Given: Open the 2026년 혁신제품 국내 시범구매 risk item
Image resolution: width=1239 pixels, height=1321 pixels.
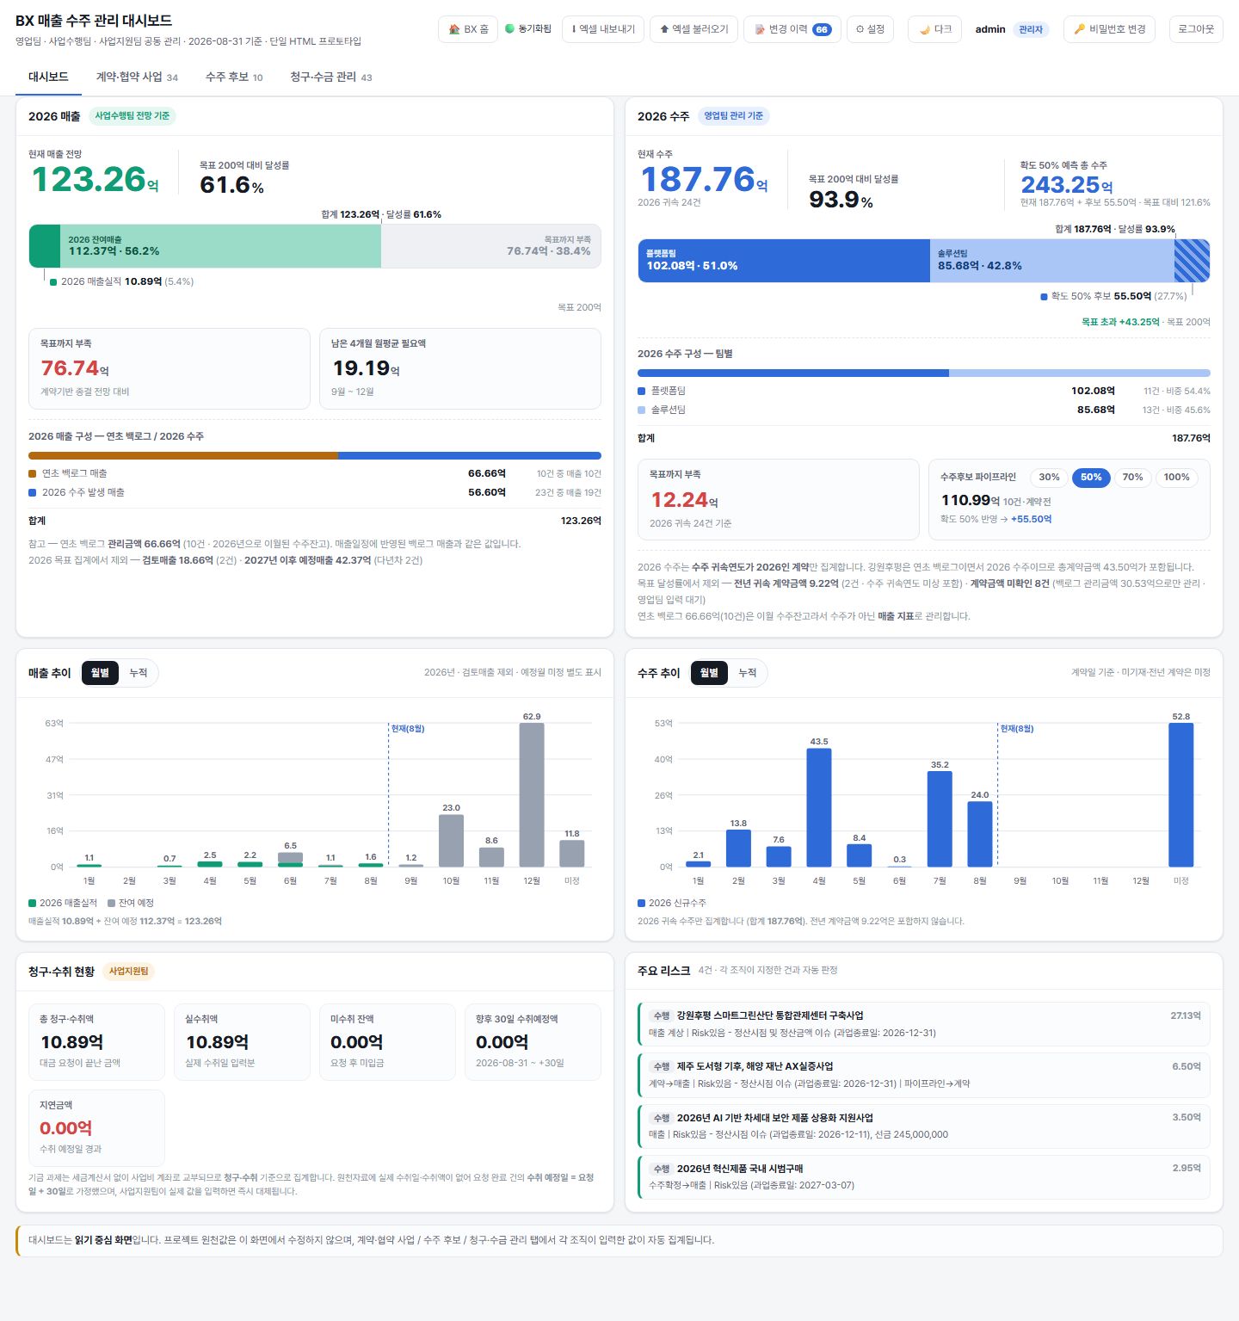Looking at the screenshot, I should coord(924,1176).
